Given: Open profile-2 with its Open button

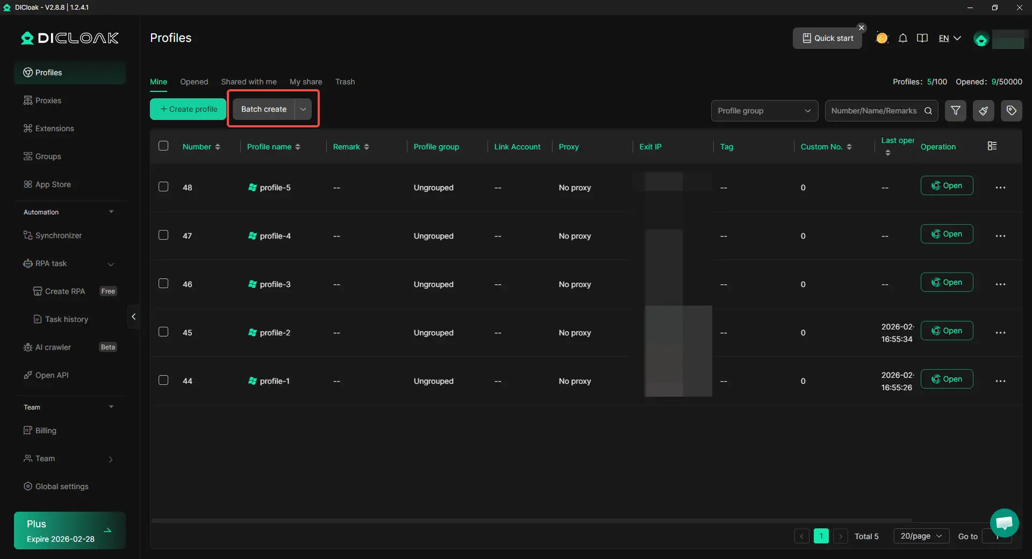Looking at the screenshot, I should (x=947, y=331).
